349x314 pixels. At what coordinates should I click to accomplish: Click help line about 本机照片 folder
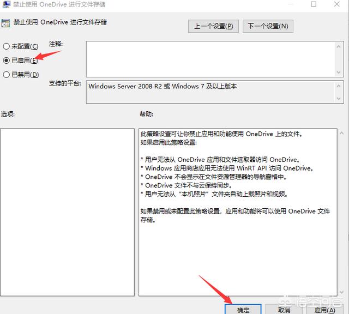click(x=214, y=194)
